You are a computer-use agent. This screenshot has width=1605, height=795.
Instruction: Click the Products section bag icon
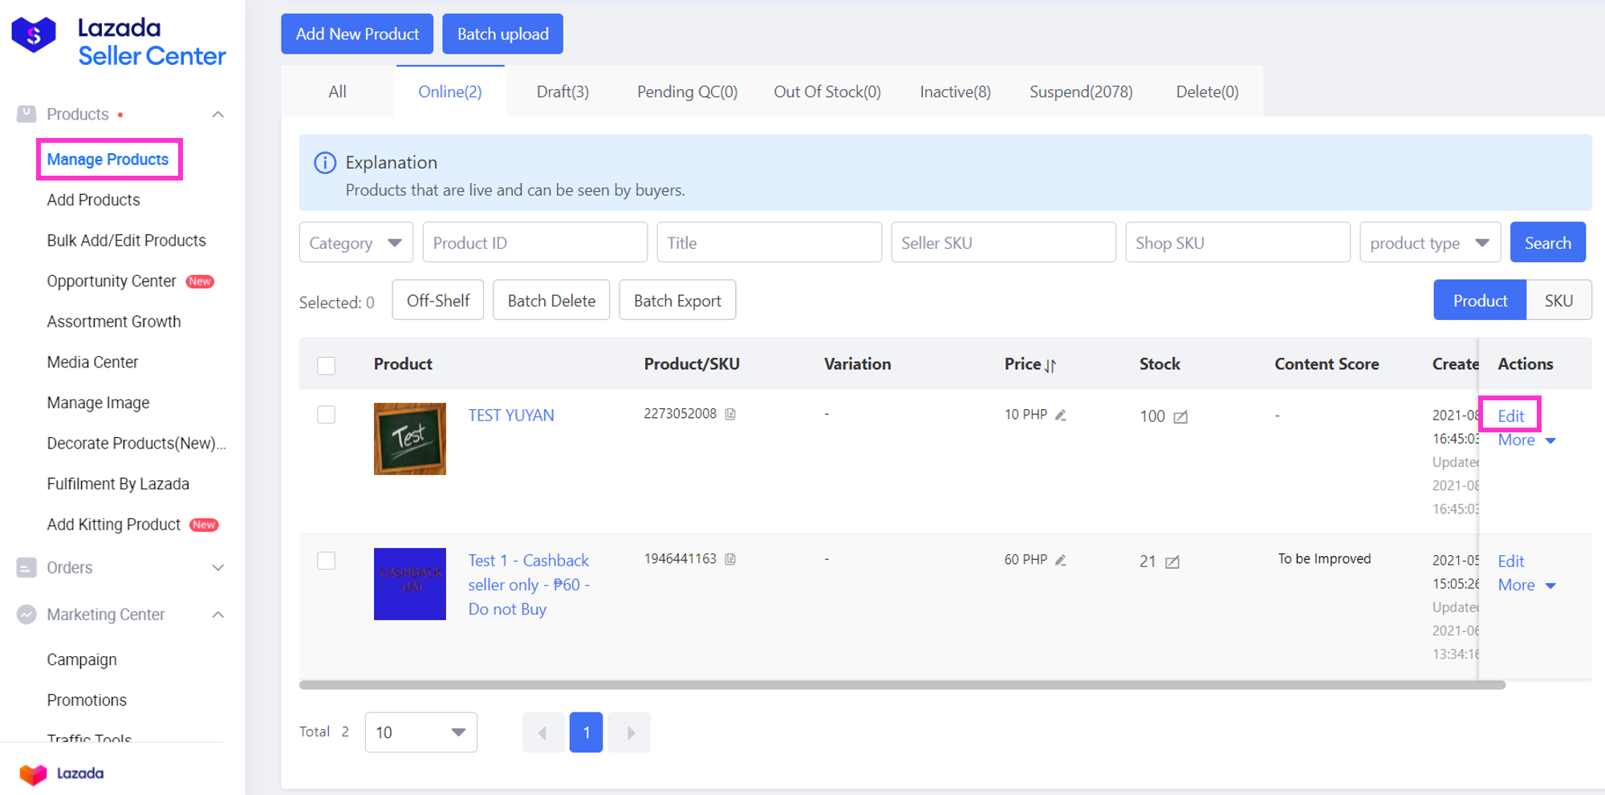26,114
